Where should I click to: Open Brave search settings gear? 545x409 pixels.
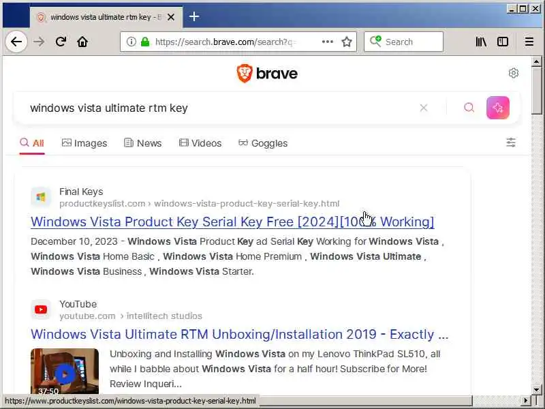[x=514, y=73]
